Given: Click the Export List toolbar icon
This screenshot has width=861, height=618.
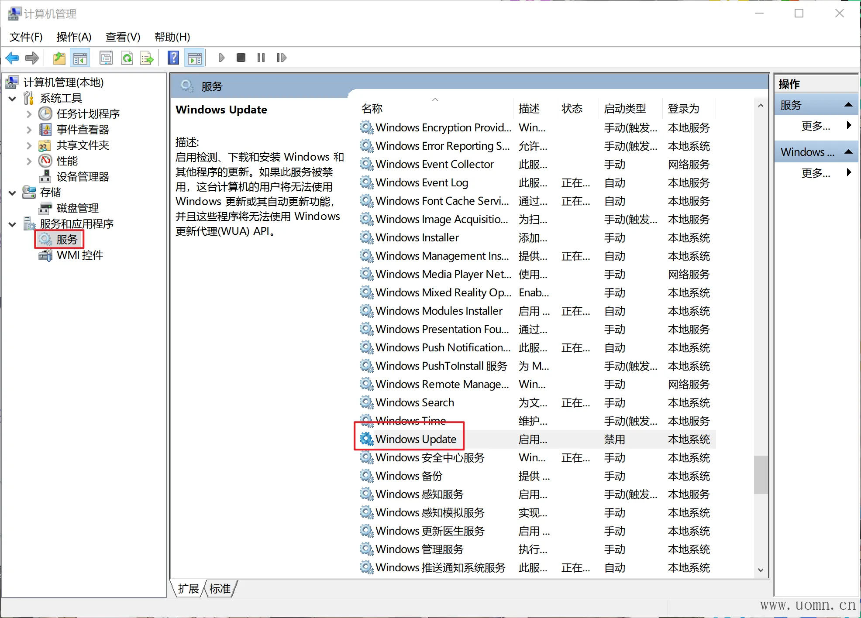Looking at the screenshot, I should tap(146, 58).
